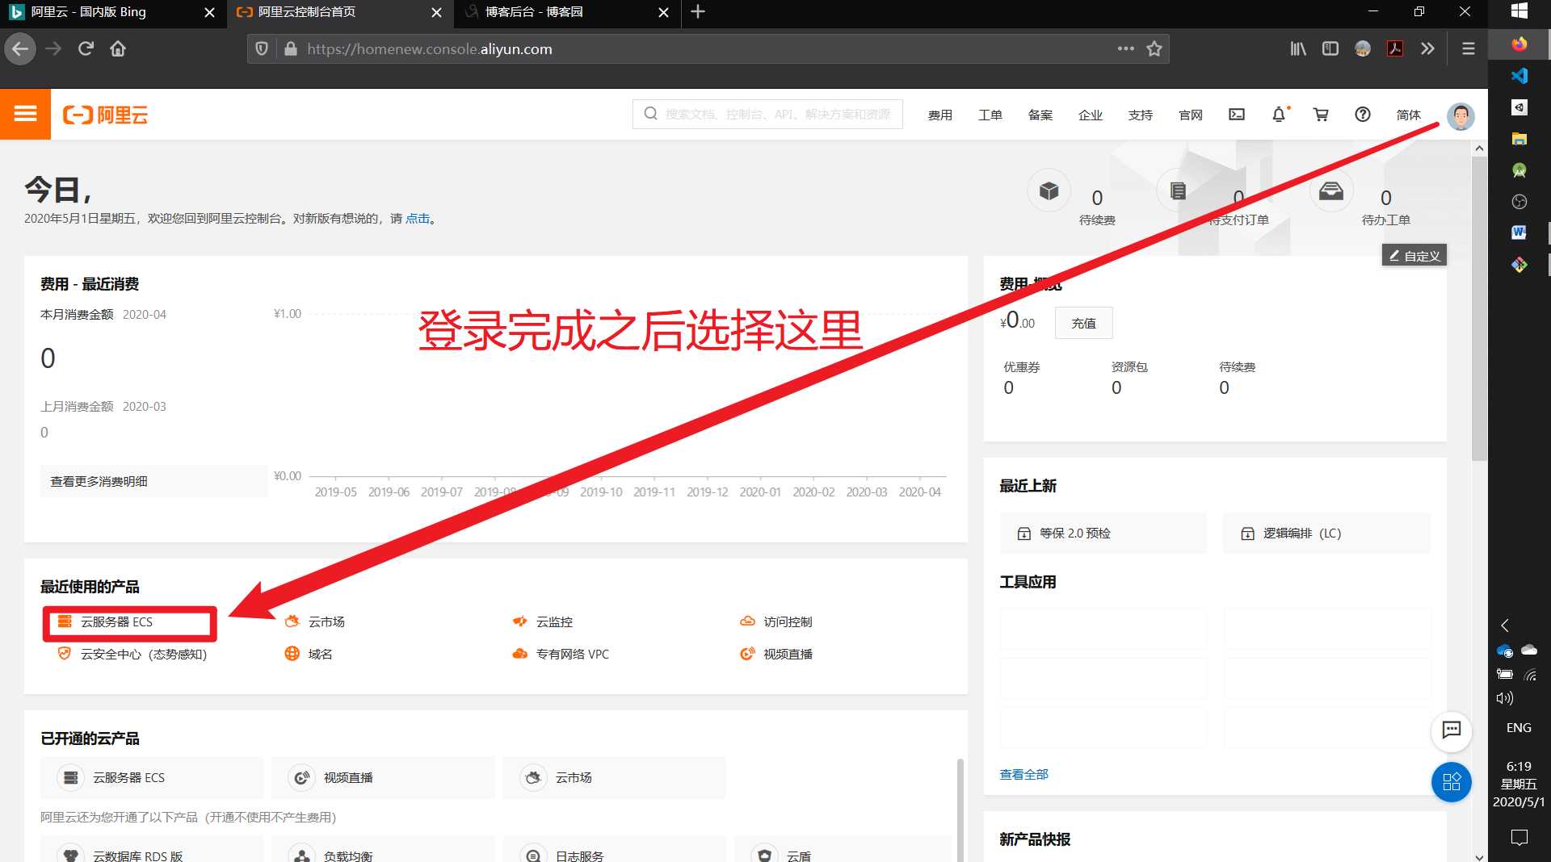Open 查看更多消费明细
1551x862 pixels.
(x=153, y=481)
